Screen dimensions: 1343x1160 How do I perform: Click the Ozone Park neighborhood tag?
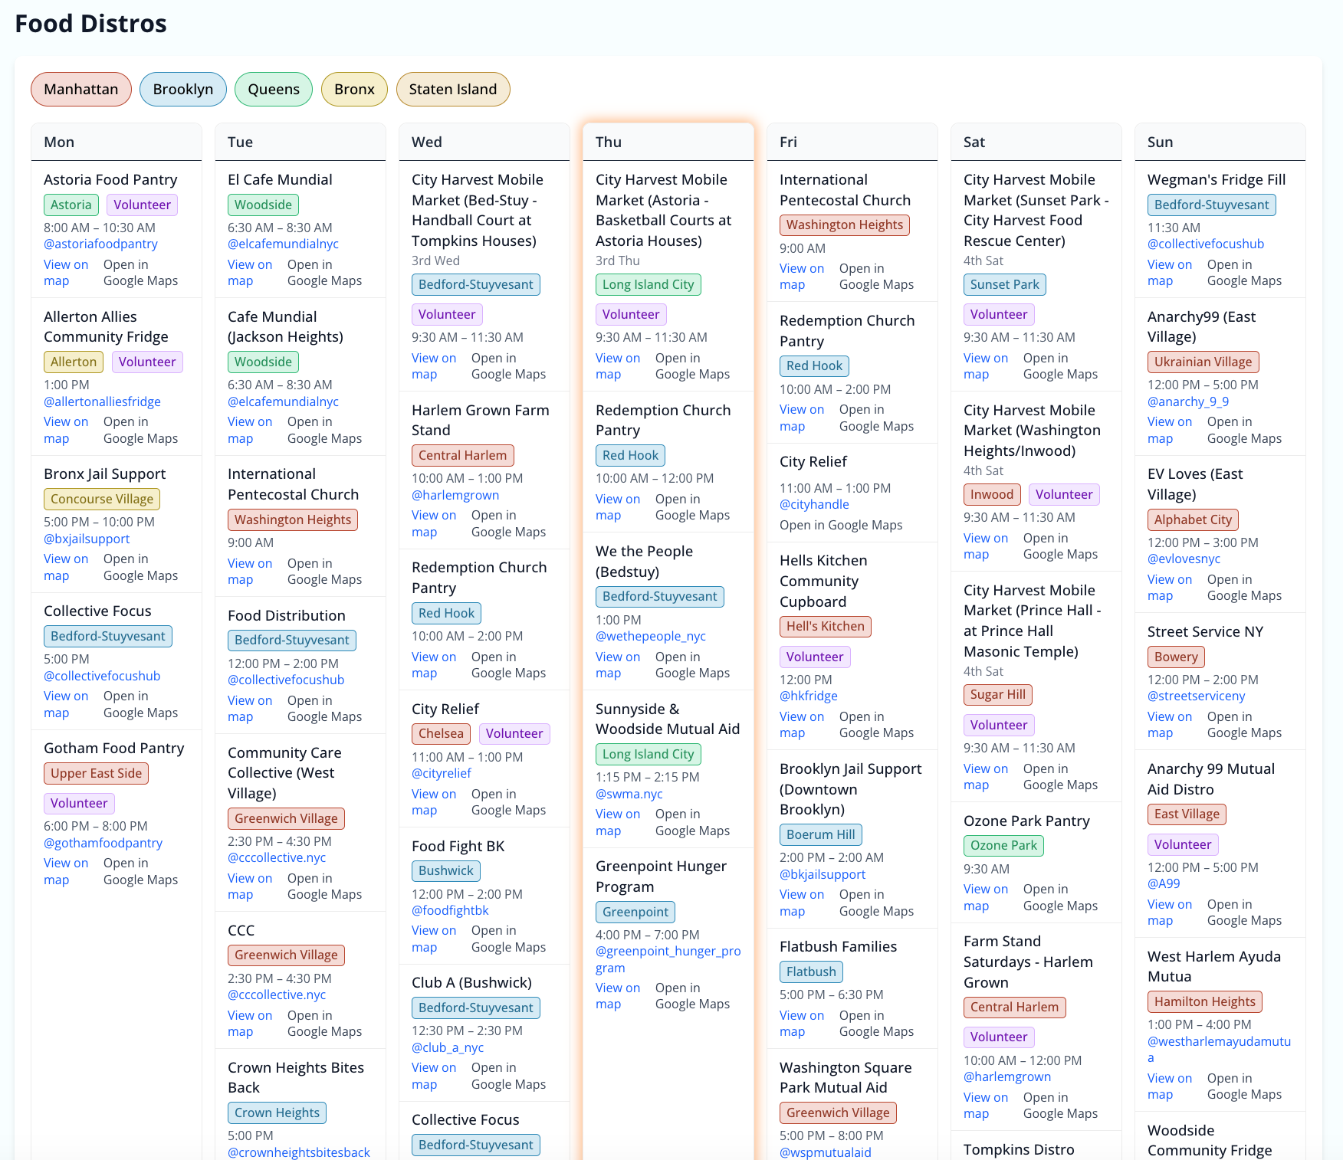(1003, 846)
